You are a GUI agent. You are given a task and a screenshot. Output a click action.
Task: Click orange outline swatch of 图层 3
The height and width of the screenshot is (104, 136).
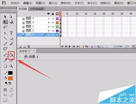57,23
